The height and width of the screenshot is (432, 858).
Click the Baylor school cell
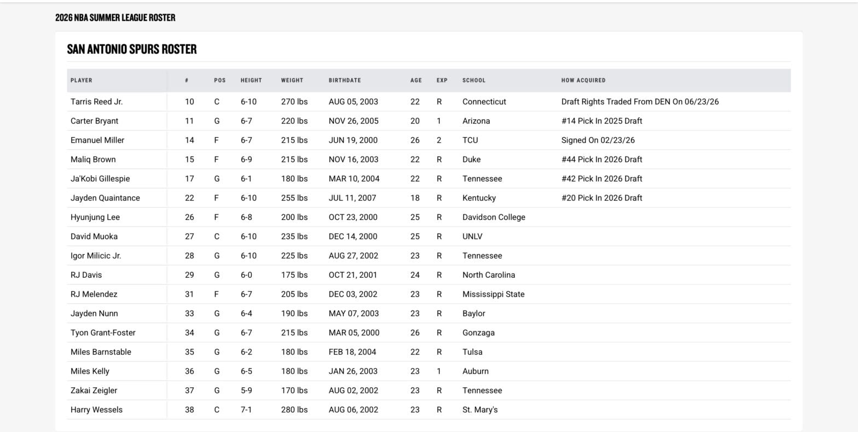point(474,313)
